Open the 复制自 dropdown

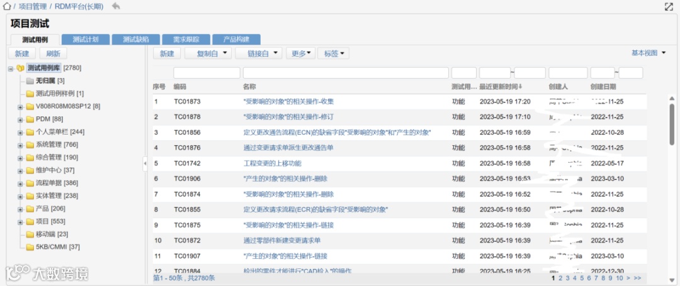tap(208, 53)
